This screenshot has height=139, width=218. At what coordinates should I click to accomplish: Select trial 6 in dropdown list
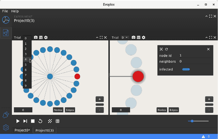(x=27, y=70)
